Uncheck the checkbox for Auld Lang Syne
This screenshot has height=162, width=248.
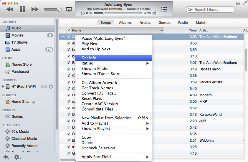[69, 37]
